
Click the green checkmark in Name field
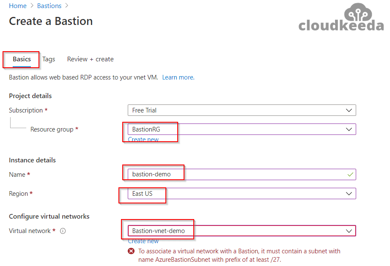(x=349, y=174)
